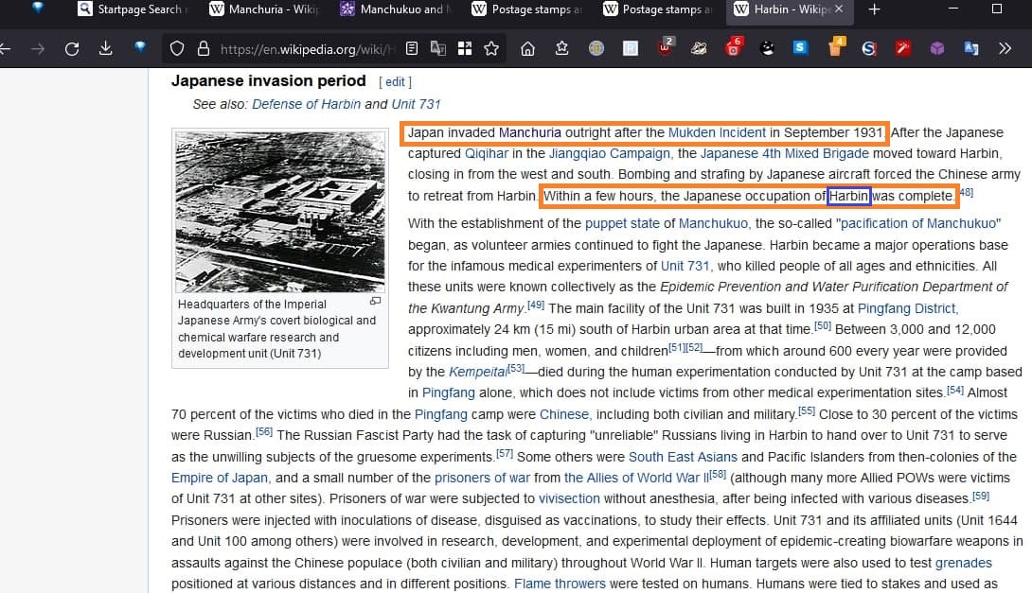Expand the toolbar overflow chevron menu
The width and height of the screenshot is (1032, 593).
(x=1005, y=48)
